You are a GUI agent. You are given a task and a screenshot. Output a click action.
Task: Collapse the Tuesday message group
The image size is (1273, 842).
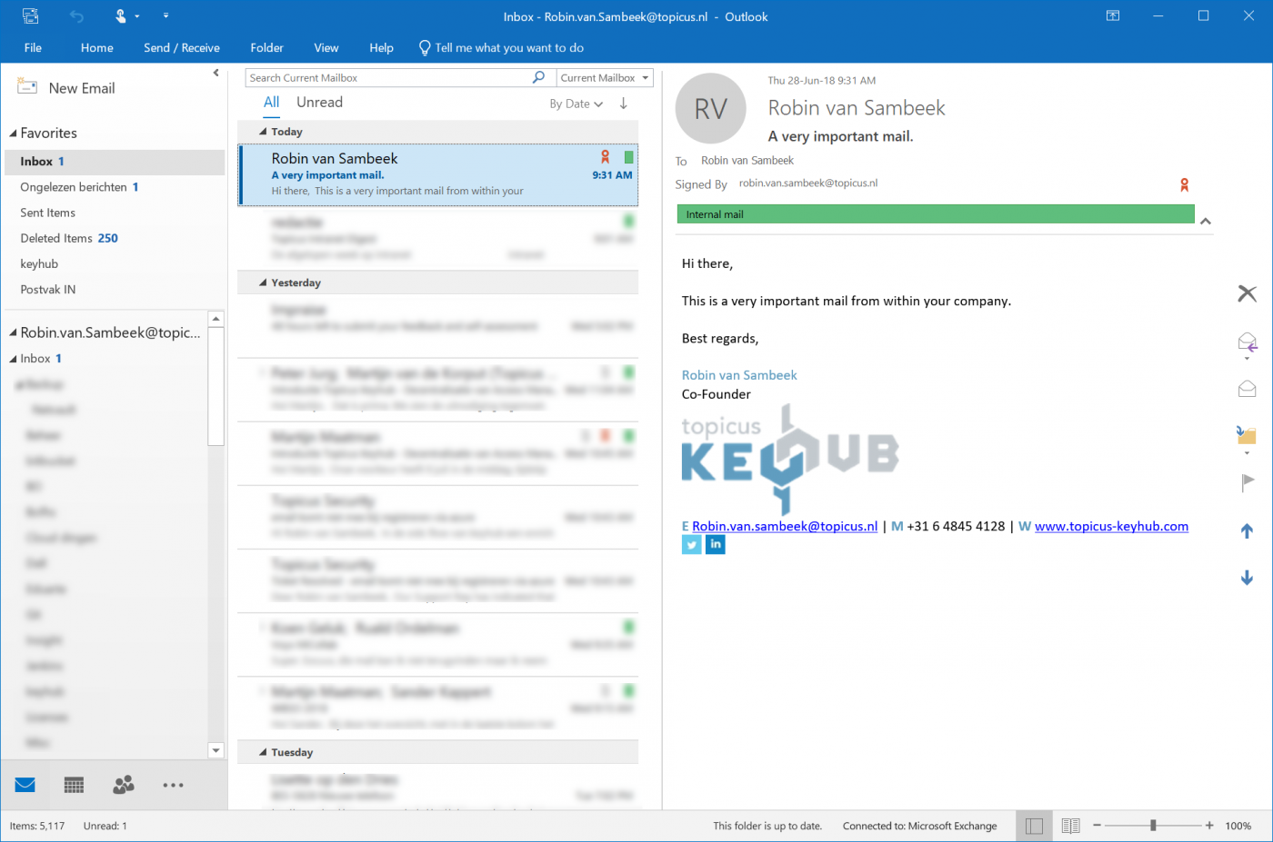coord(263,752)
